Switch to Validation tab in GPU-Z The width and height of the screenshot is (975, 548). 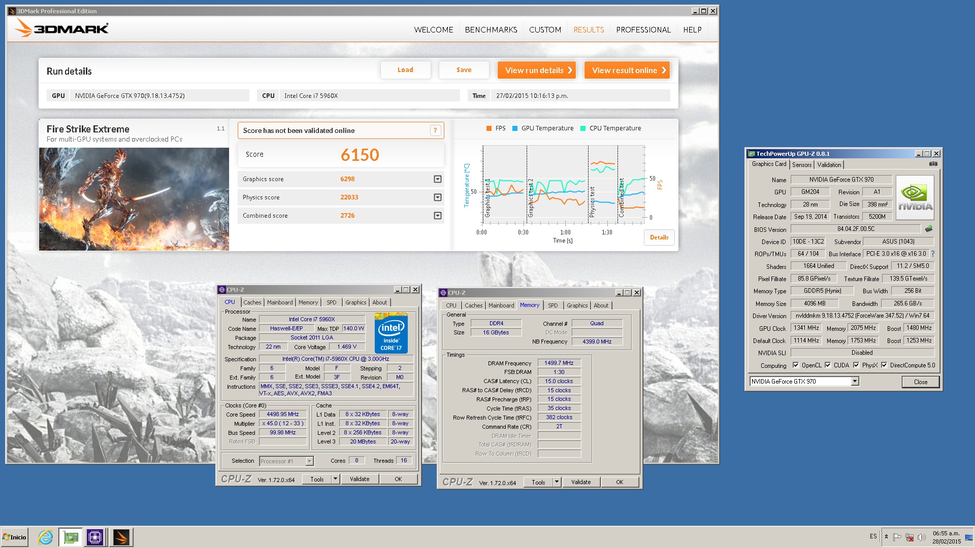coord(829,164)
